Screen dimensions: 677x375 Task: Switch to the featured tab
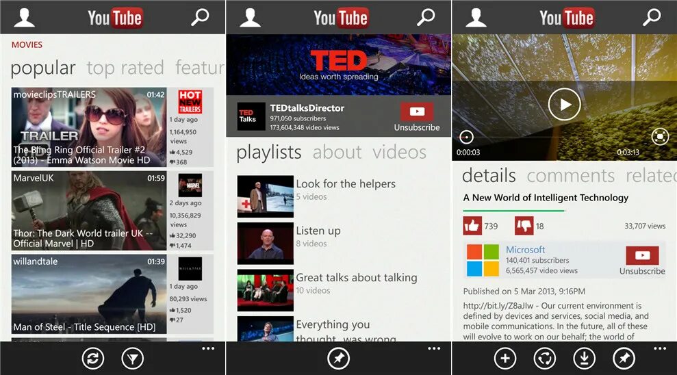coord(200,68)
